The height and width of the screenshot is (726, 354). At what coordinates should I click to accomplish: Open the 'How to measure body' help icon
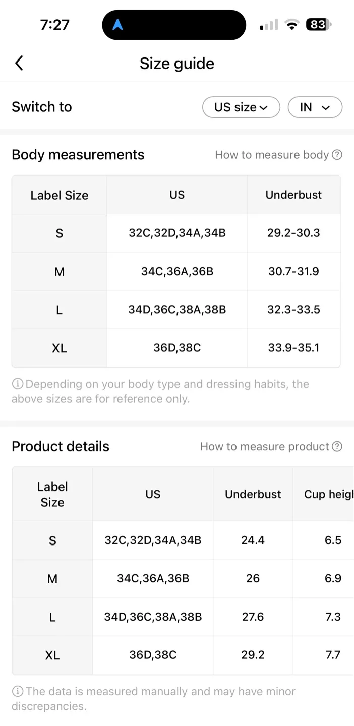tap(337, 155)
